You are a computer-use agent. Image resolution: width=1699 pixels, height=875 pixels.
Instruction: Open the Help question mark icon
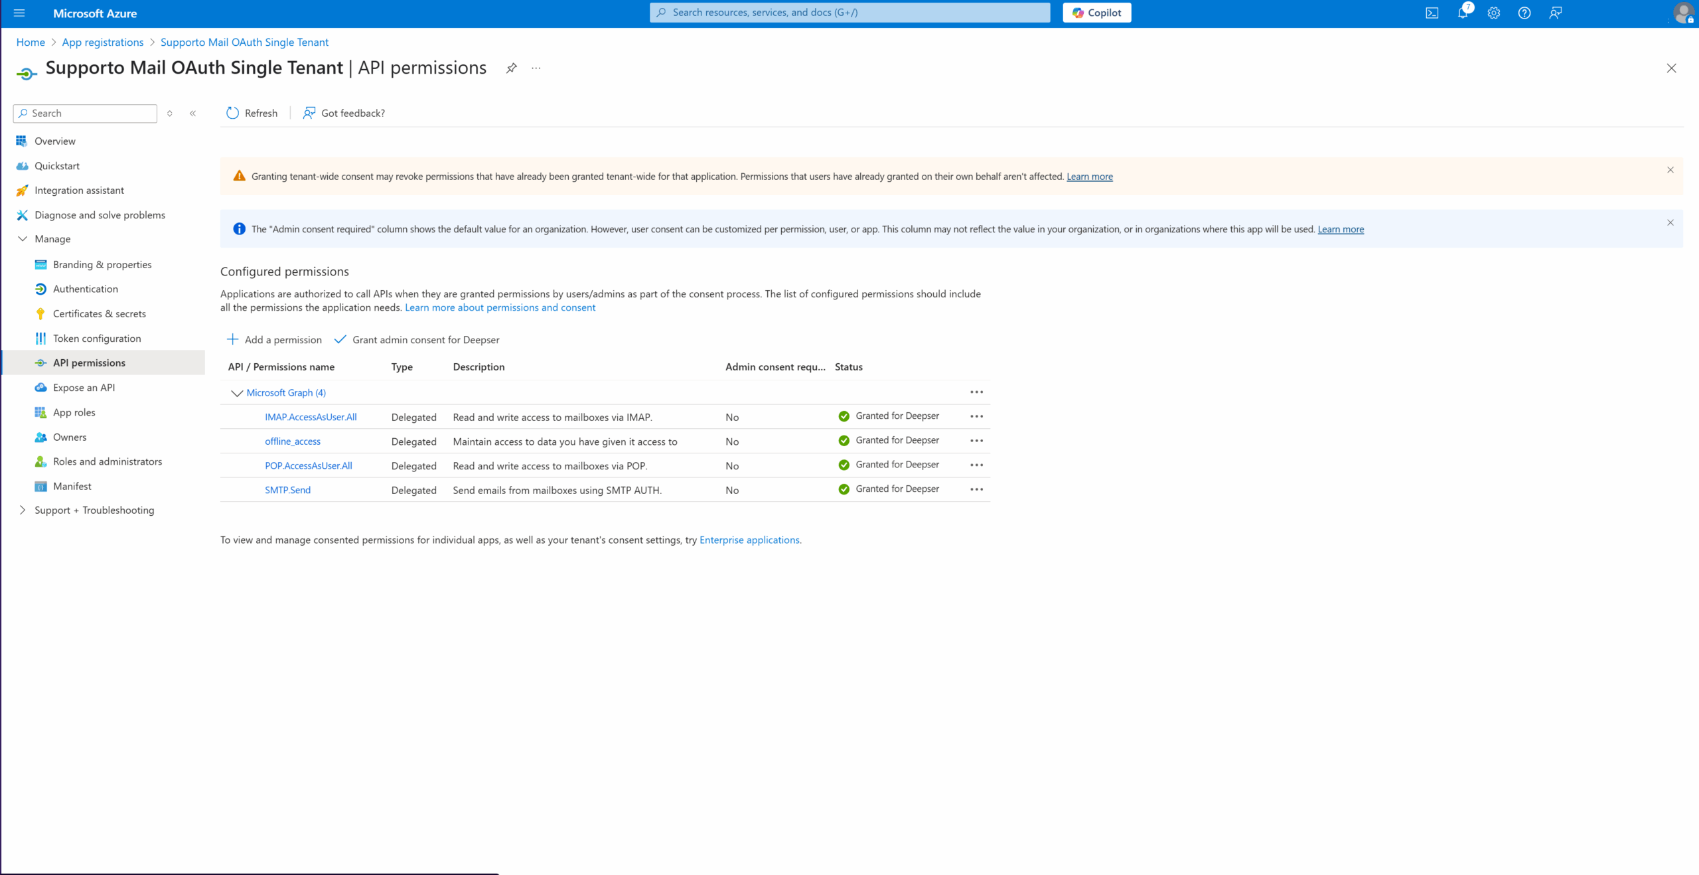click(1524, 13)
